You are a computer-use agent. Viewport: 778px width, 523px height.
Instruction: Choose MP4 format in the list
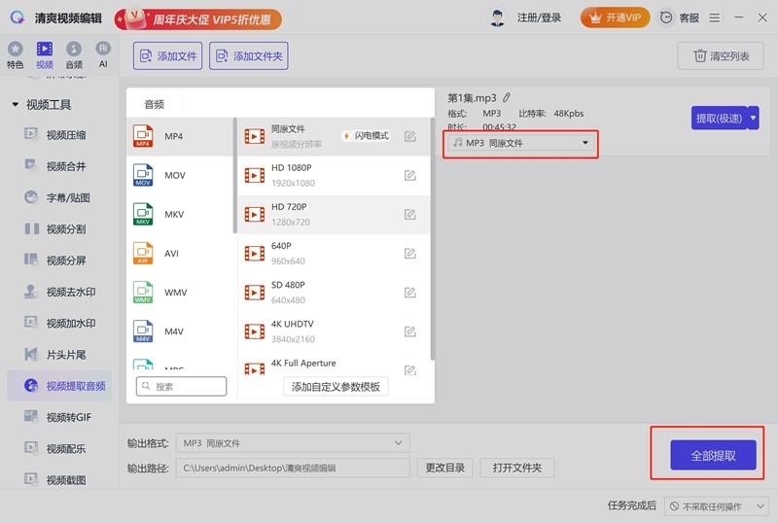click(x=180, y=136)
